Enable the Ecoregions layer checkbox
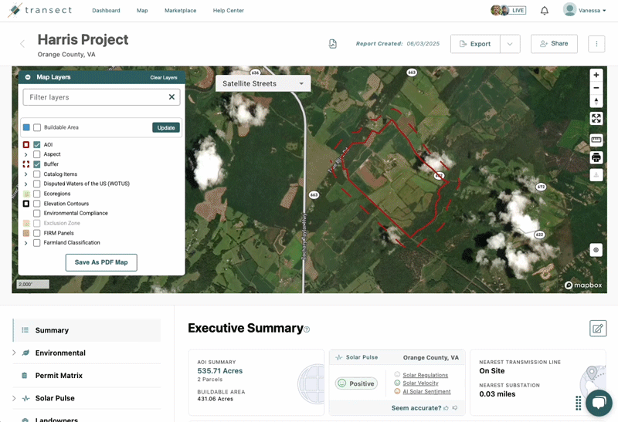This screenshot has height=422, width=618. 37,194
